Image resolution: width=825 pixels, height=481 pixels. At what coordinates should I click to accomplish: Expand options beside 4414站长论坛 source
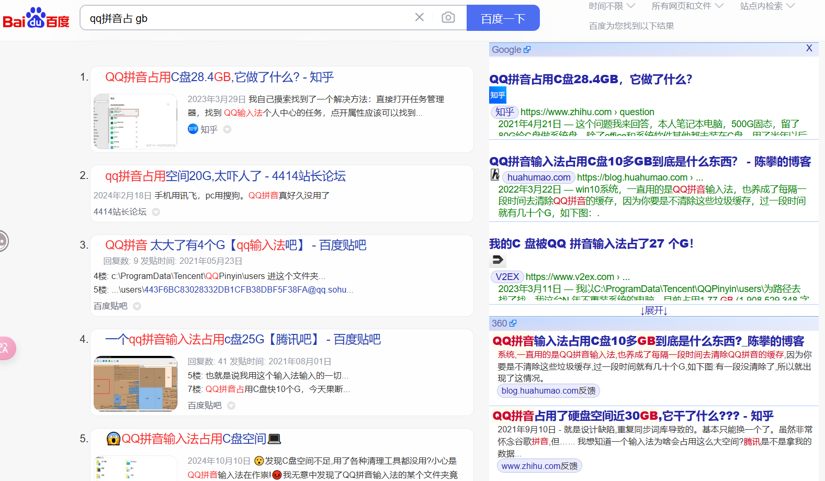coord(156,212)
